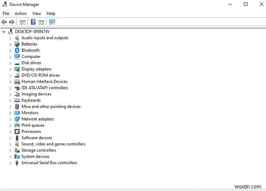Screen dimensions: 266x191
Task: Expand the Batteries category chevron
Action: (10, 44)
